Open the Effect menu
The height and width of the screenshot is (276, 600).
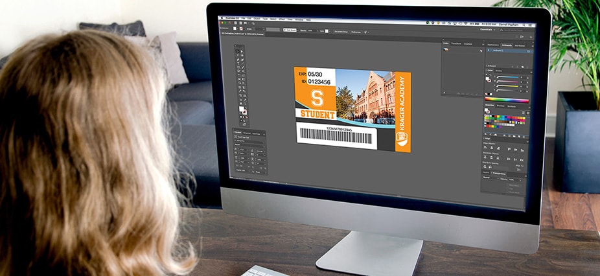[282, 19]
